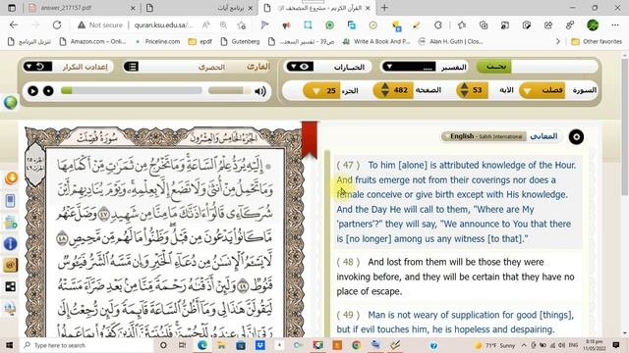Click the globe language icon on the left
This screenshot has width=629, height=353.
pos(11,102)
